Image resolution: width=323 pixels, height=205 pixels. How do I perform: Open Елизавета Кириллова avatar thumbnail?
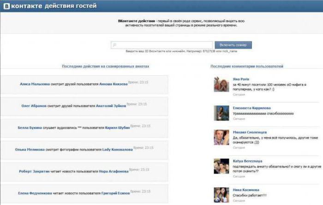[222, 113]
